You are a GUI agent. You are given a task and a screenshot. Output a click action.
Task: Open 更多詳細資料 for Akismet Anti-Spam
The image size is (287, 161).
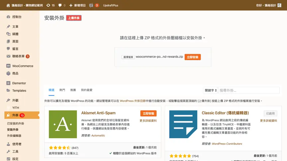coord(148,121)
